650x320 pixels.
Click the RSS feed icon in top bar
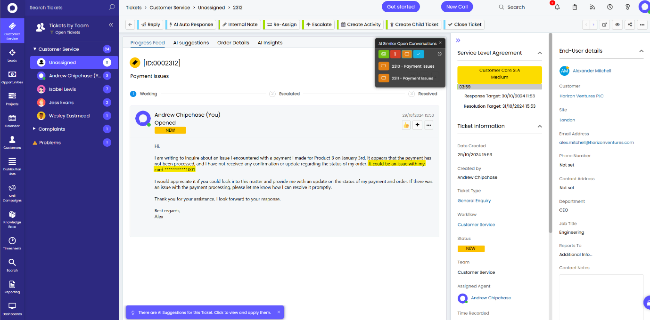(592, 7)
